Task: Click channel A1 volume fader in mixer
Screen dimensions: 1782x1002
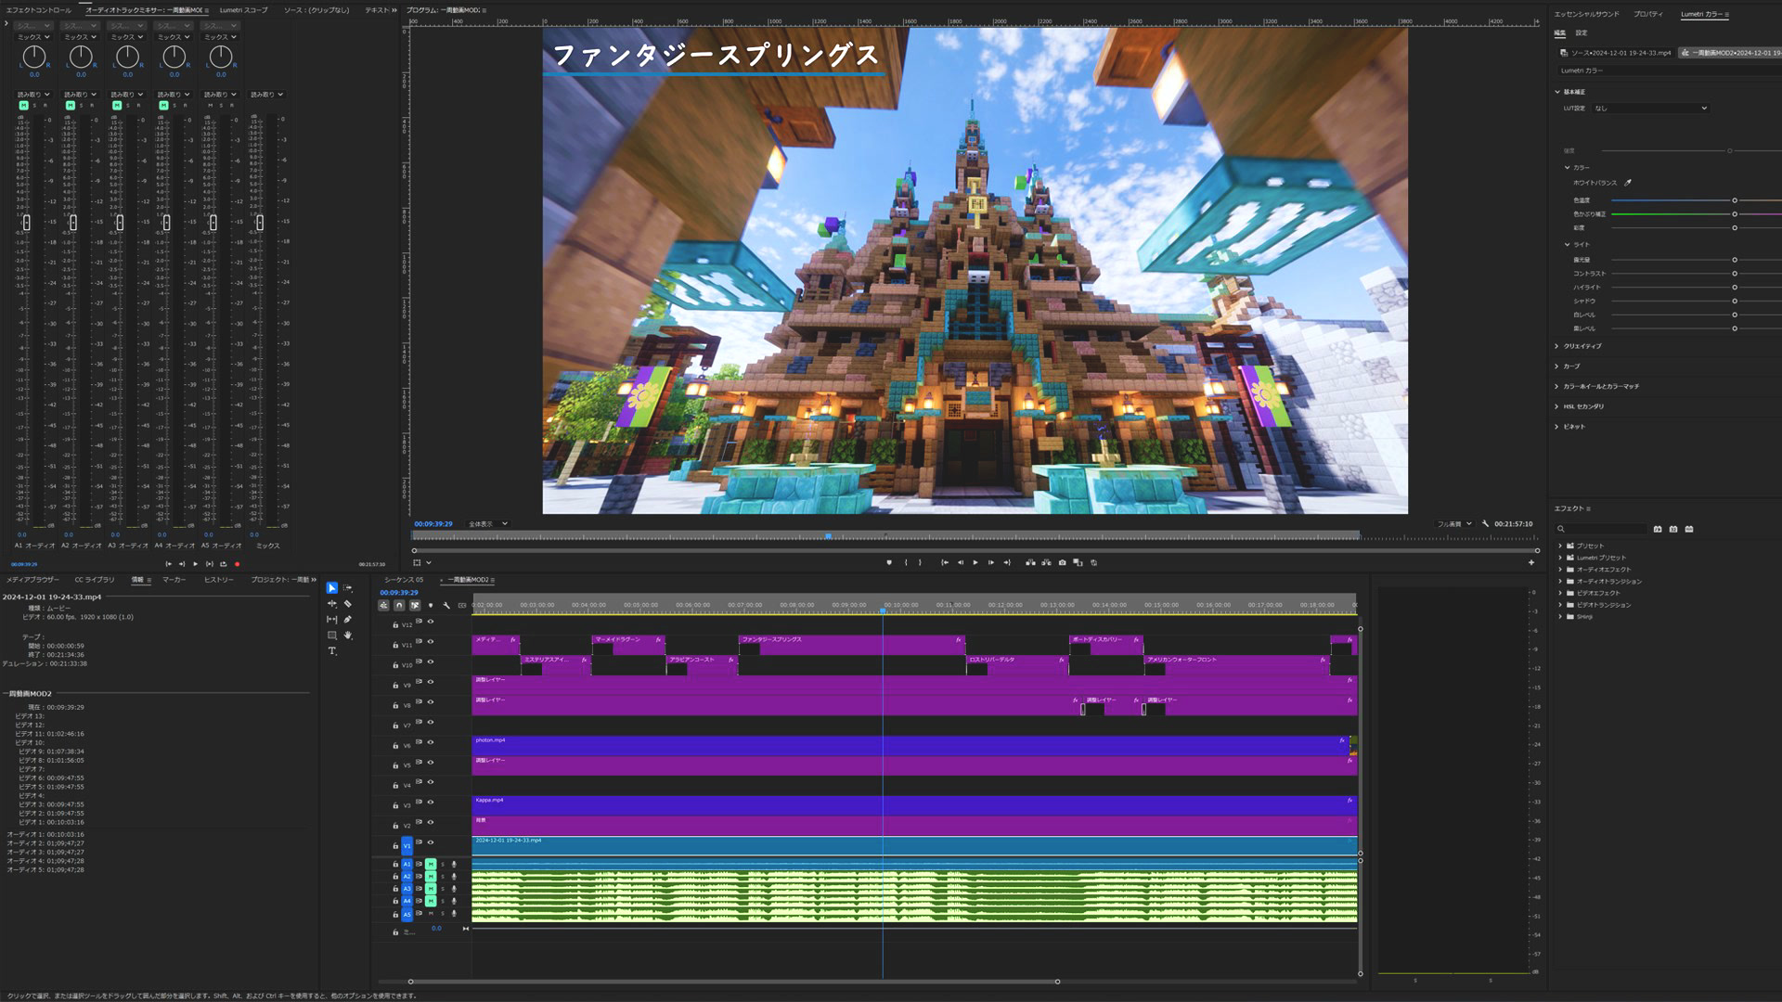Action: (x=26, y=223)
